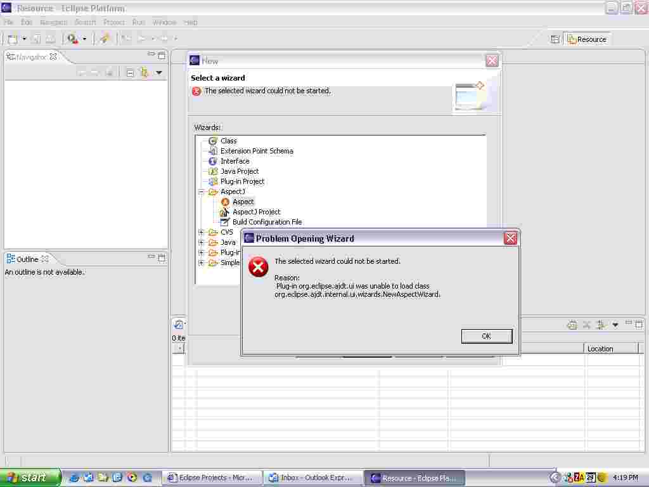Click the Java Project icon
The height and width of the screenshot is (487, 649).
213,171
